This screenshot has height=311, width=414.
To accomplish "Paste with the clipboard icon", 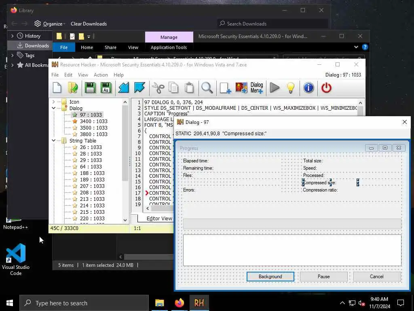I will (189, 88).
